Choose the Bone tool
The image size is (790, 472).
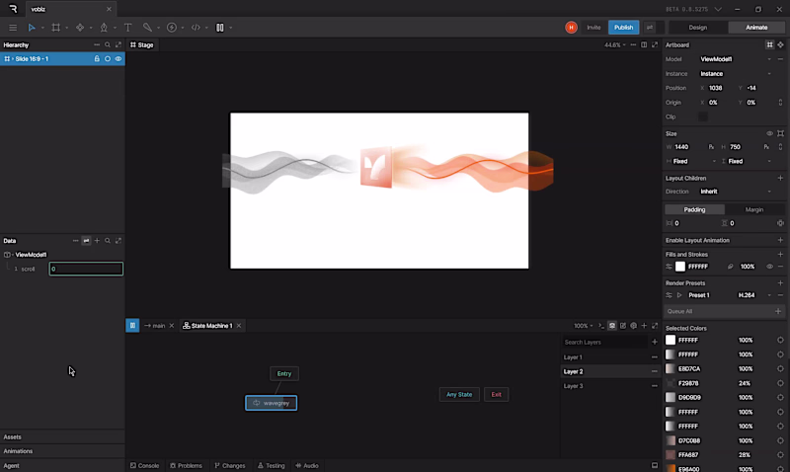pyautogui.click(x=147, y=28)
